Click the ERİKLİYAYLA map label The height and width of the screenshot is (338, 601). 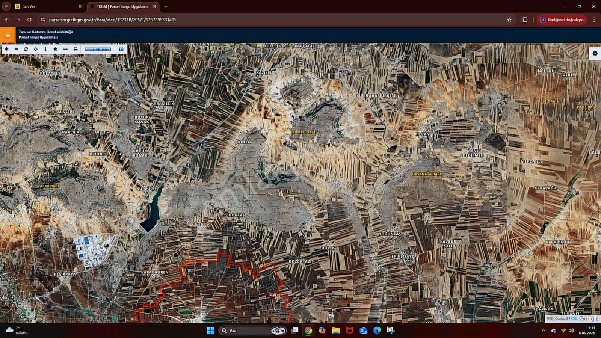tap(404, 256)
